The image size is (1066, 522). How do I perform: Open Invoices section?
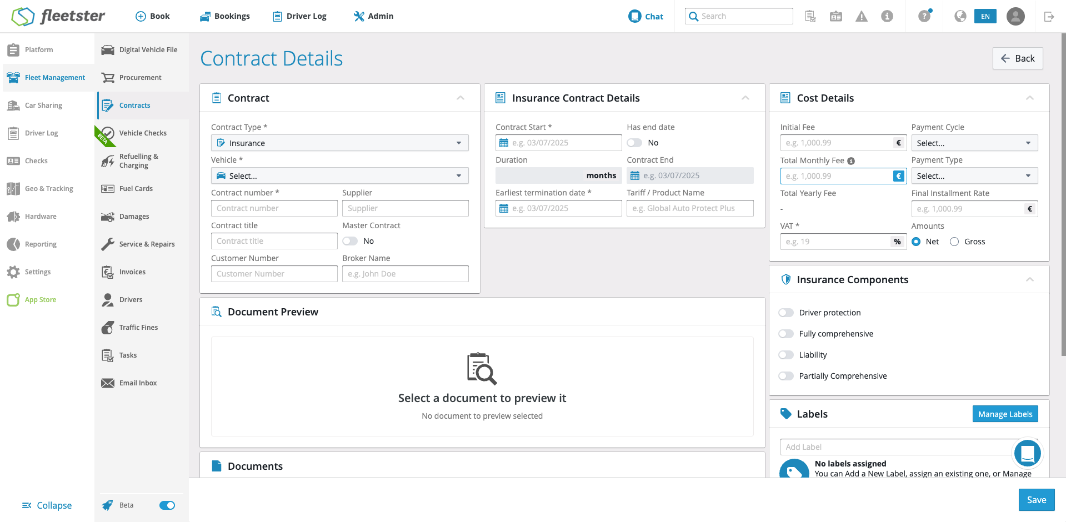pyautogui.click(x=142, y=272)
